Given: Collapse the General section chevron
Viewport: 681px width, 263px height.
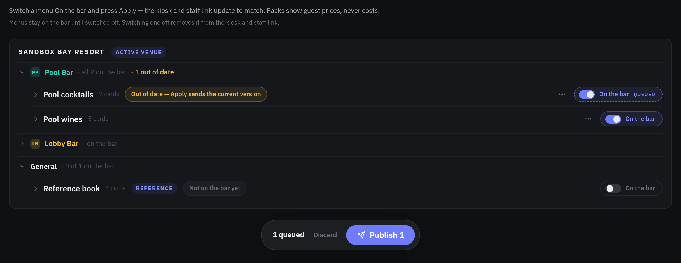Looking at the screenshot, I should coord(22,166).
